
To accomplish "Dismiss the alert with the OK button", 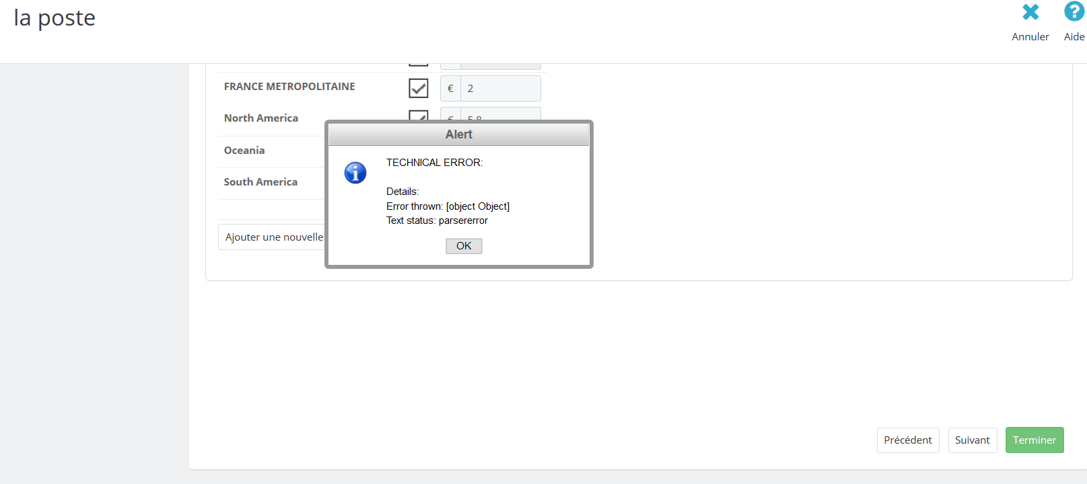I will point(464,246).
